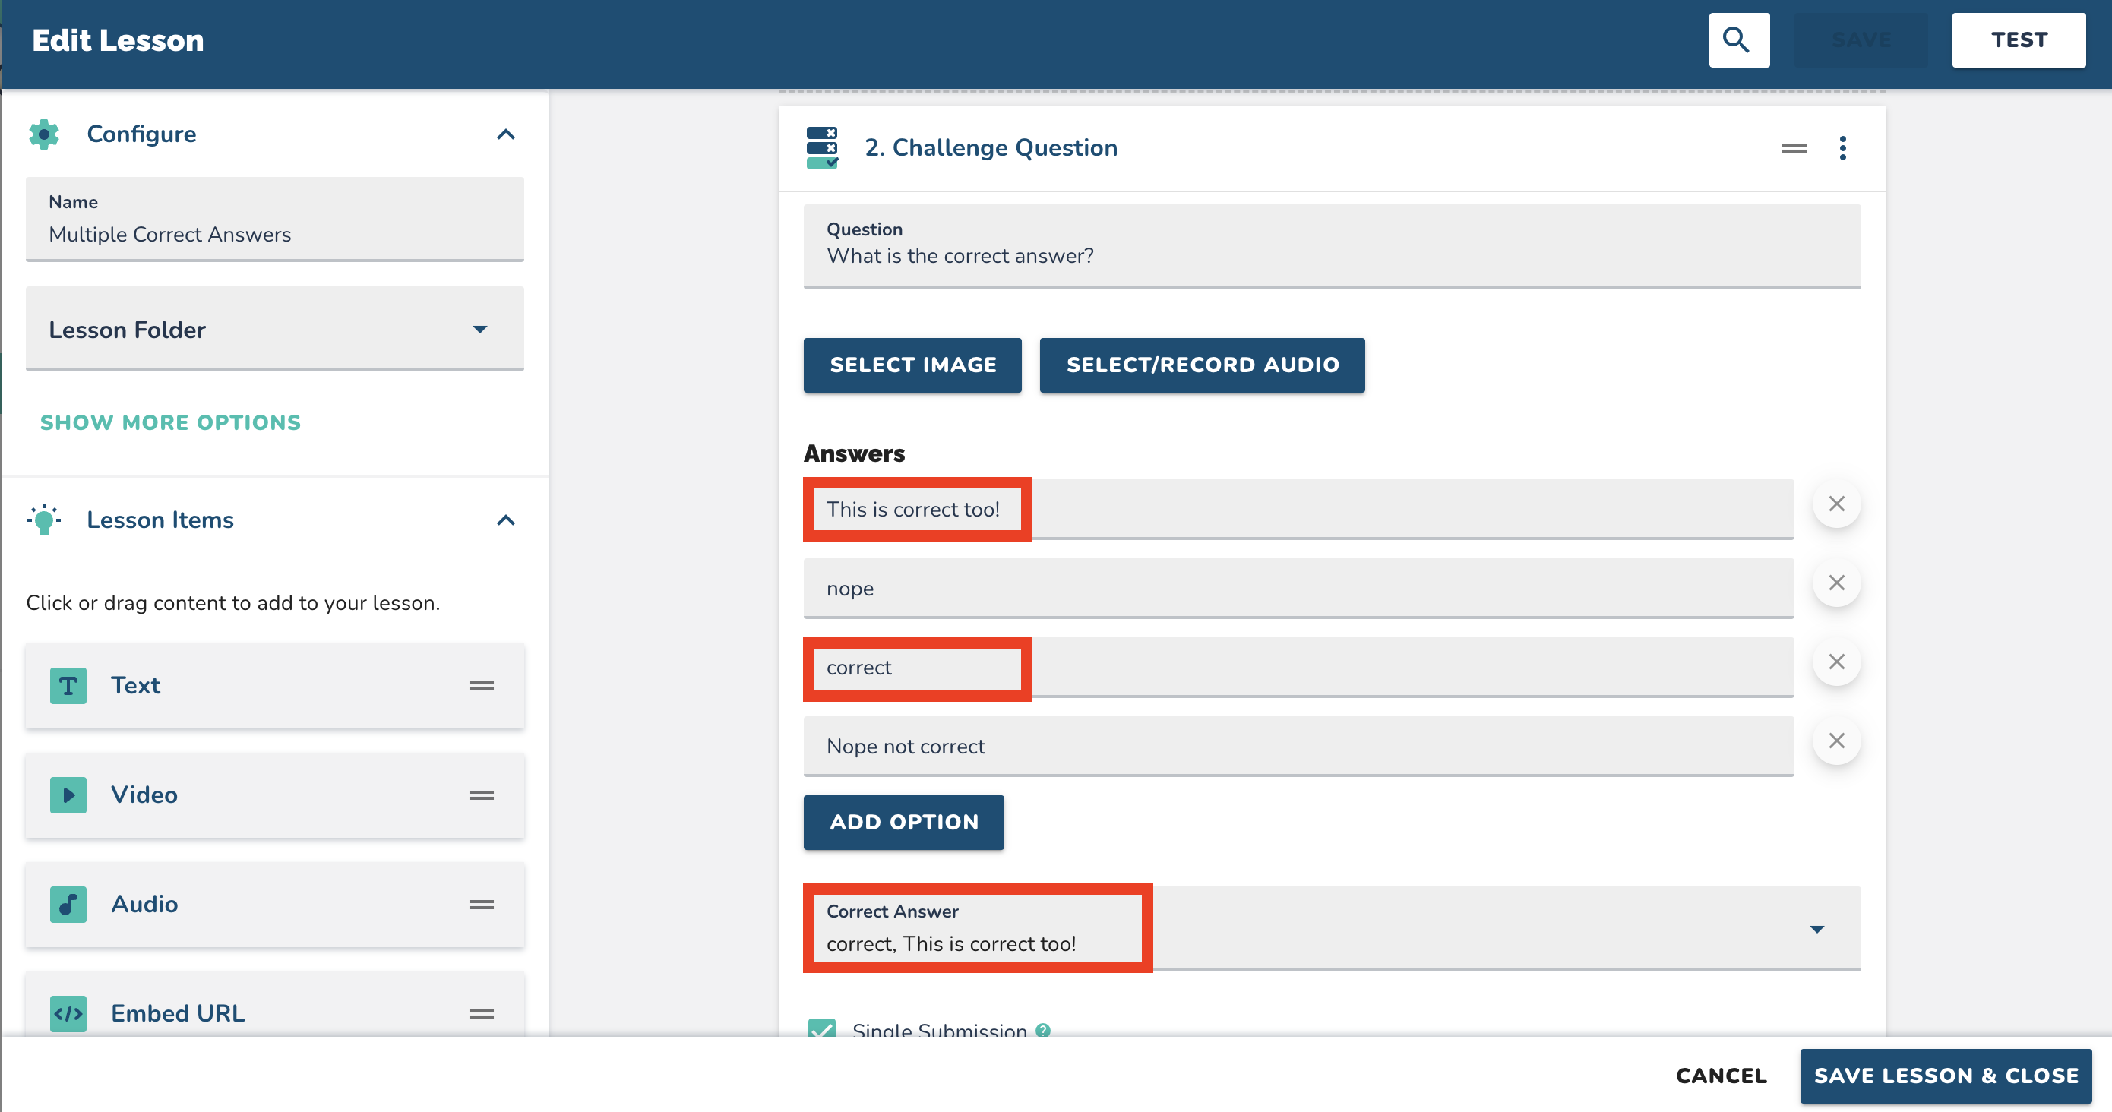
Task: Click Show More Options link
Action: (x=170, y=423)
